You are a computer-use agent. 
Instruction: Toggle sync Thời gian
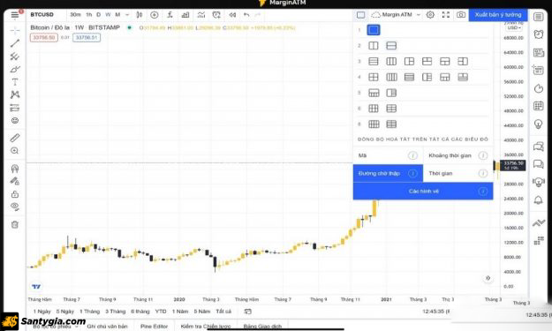tap(458, 173)
